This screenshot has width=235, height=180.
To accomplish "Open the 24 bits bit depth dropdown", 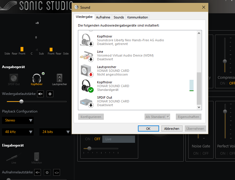I will (55, 132).
